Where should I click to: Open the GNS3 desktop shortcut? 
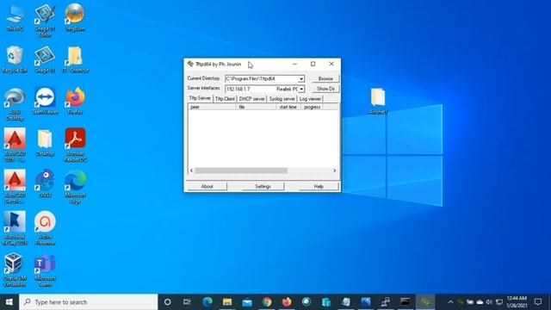[x=45, y=184]
